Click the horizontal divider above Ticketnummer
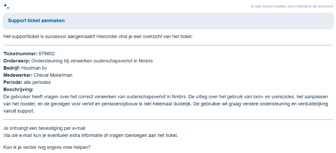 (168, 45)
